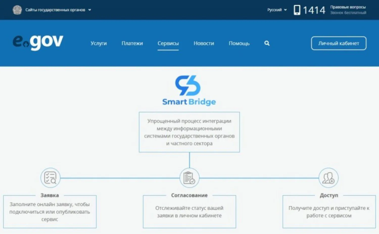379x234 pixels.
Task: Click the state emblem icon in top bar
Action: pyautogui.click(x=17, y=10)
